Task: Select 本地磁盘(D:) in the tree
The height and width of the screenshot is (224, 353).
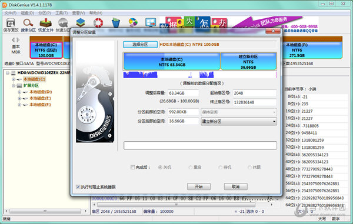Action: tap(41, 92)
